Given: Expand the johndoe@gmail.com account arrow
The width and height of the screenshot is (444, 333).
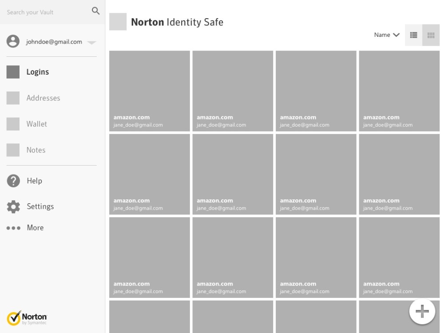Looking at the screenshot, I should (91, 43).
